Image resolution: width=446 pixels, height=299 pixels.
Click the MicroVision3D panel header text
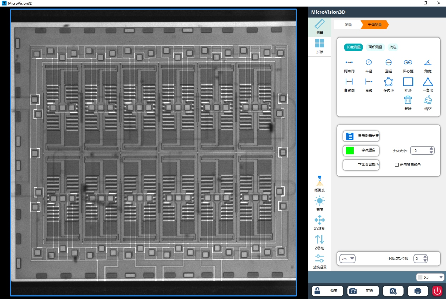click(328, 12)
